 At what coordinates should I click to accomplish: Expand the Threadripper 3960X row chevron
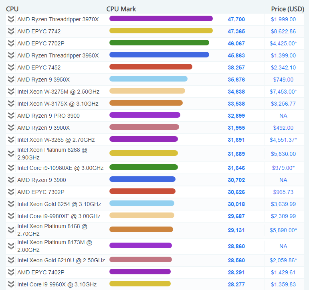[11, 55]
